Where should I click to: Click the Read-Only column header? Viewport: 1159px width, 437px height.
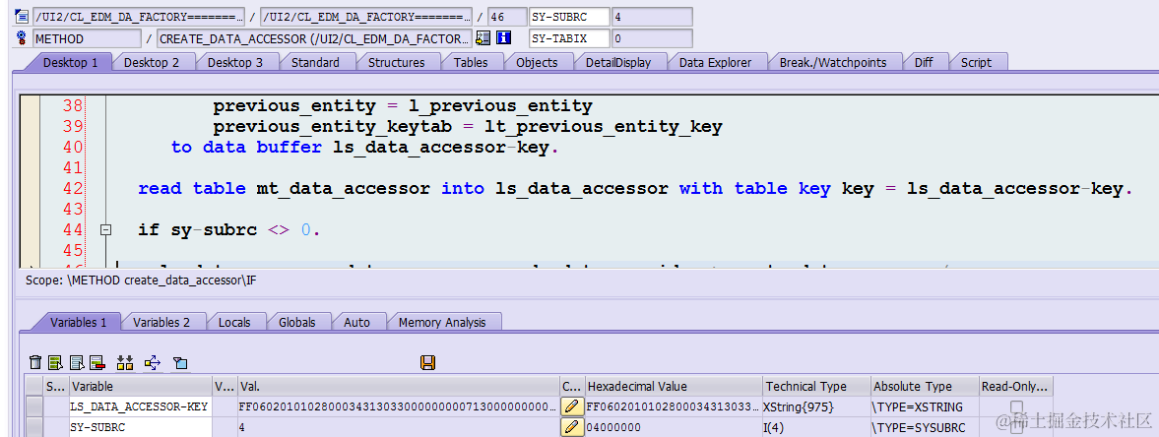click(x=1015, y=386)
